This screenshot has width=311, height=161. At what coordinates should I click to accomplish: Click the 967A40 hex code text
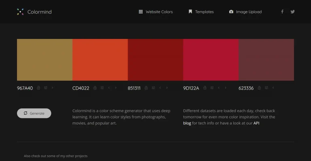[x=25, y=88]
